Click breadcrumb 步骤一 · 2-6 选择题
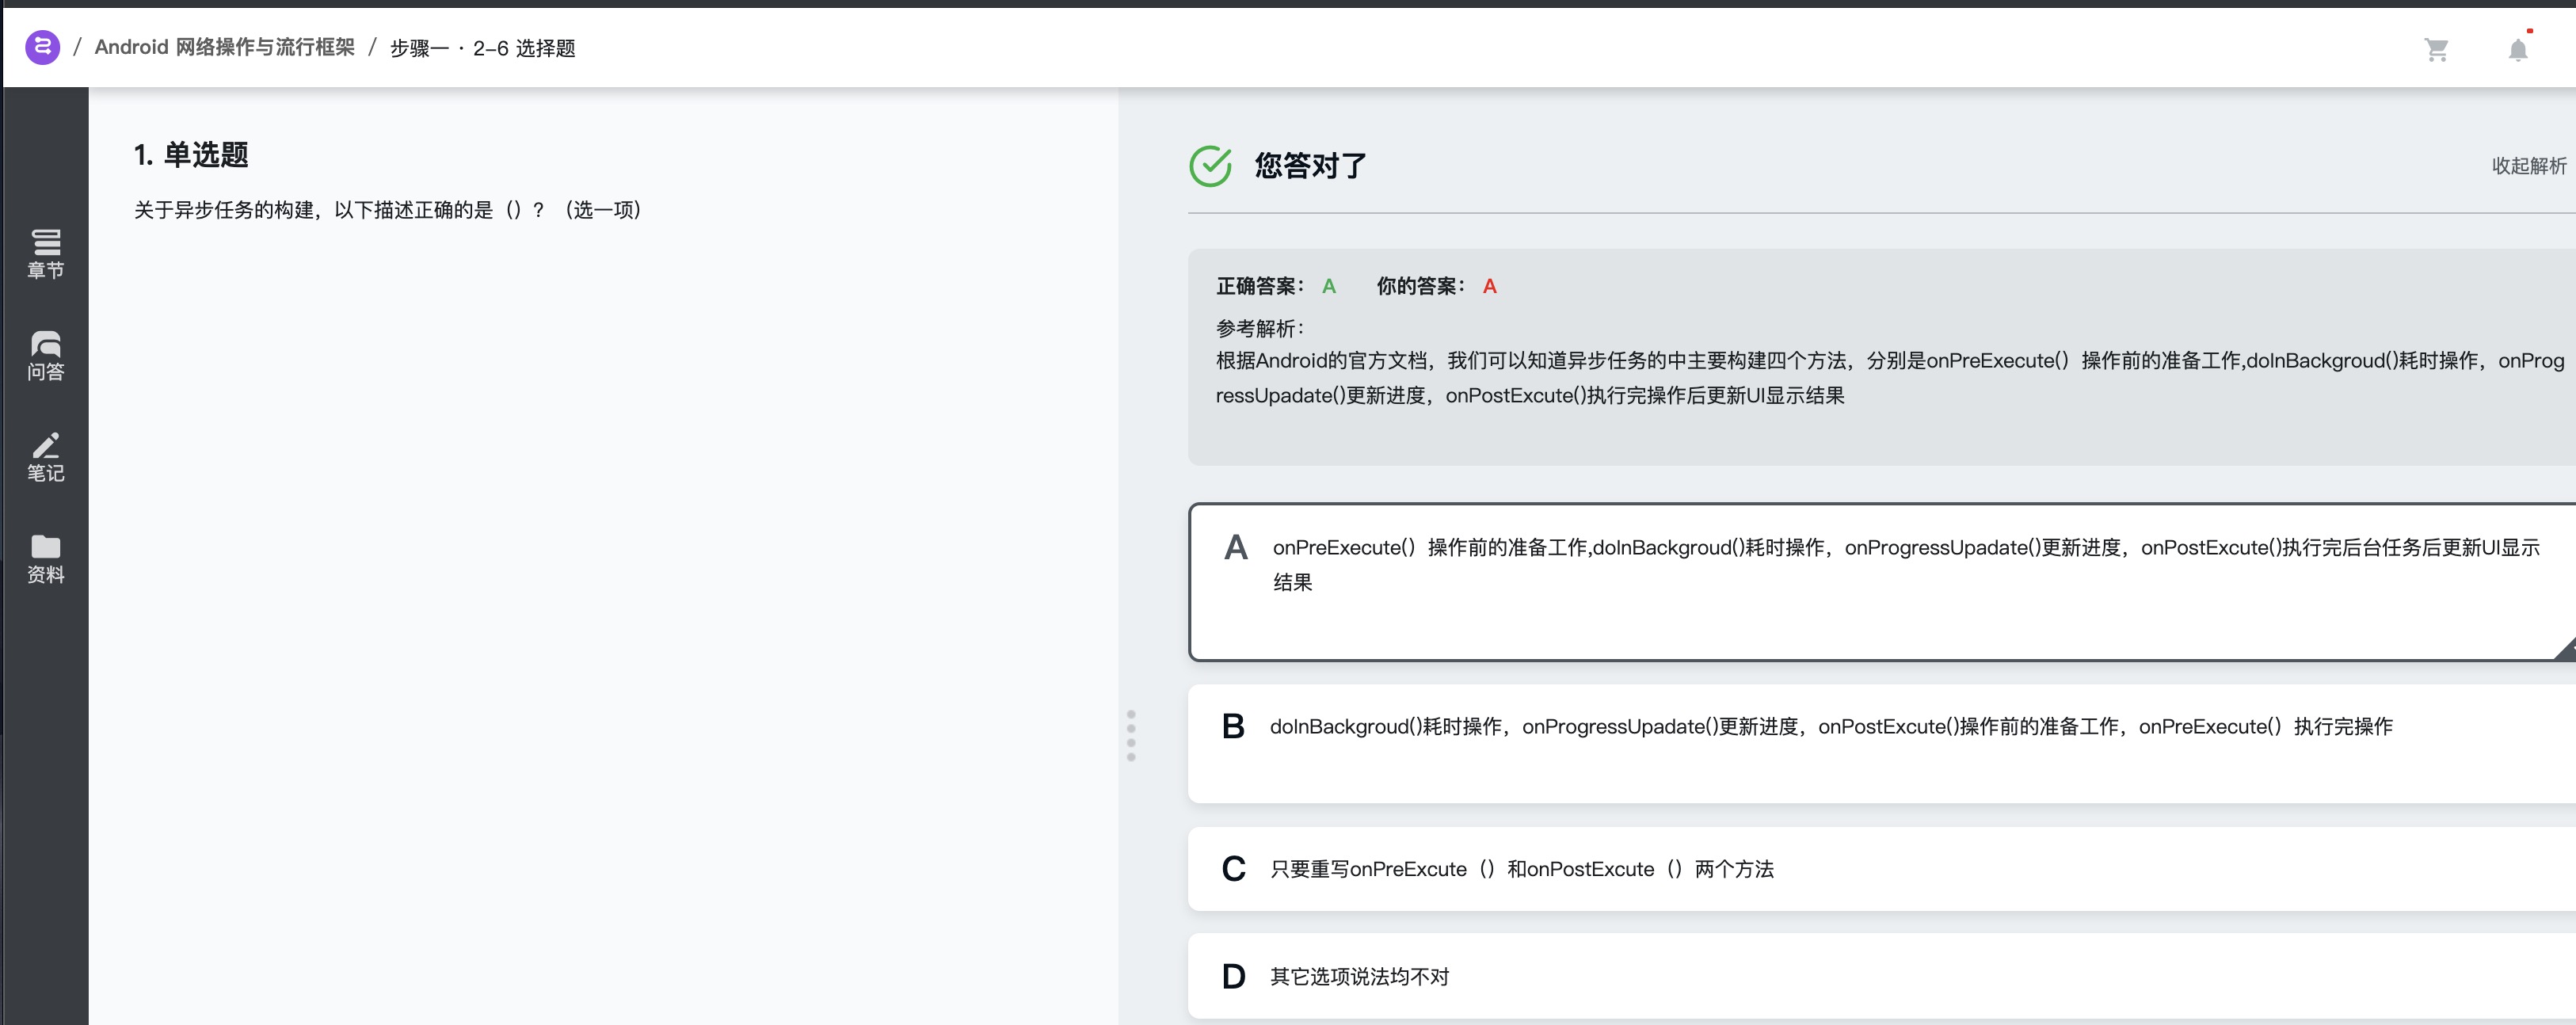 [x=482, y=48]
